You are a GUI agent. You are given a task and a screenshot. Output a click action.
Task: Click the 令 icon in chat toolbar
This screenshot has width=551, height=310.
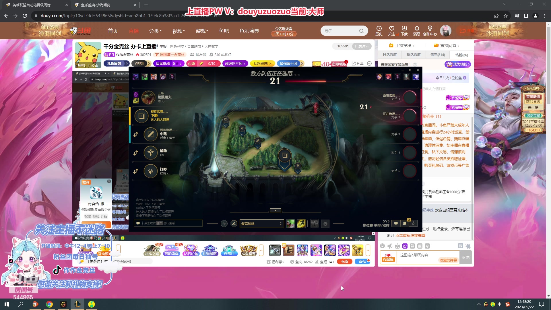pyautogui.click(x=427, y=246)
